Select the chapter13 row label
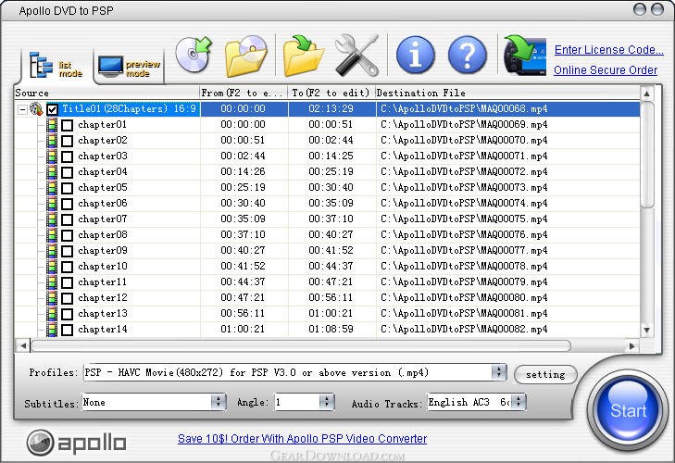The image size is (675, 463). (103, 314)
